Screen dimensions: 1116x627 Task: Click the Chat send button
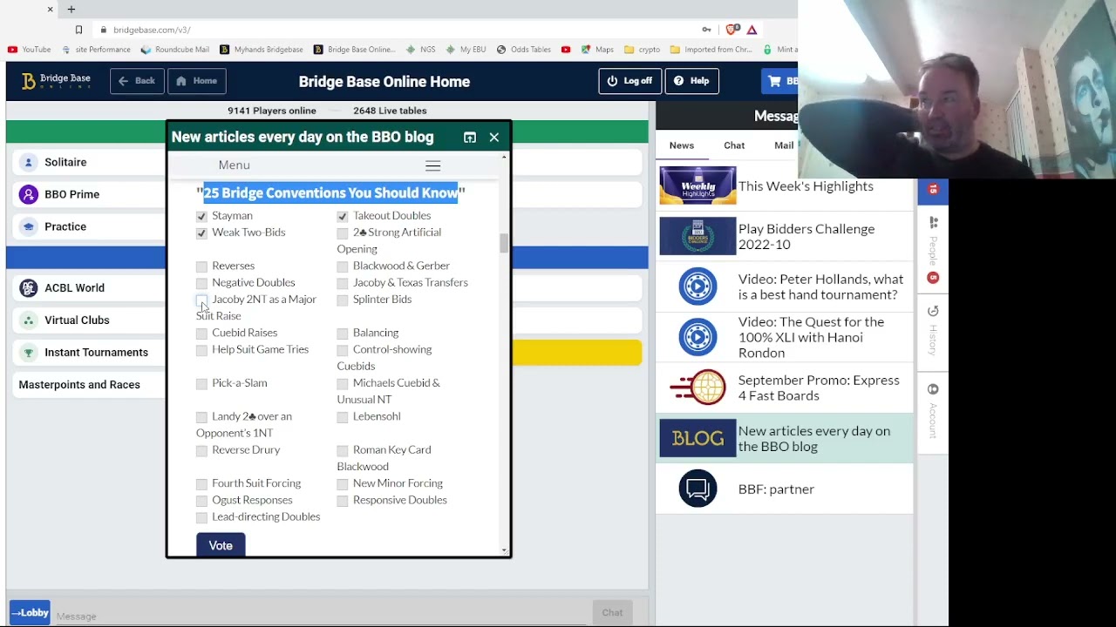(612, 613)
